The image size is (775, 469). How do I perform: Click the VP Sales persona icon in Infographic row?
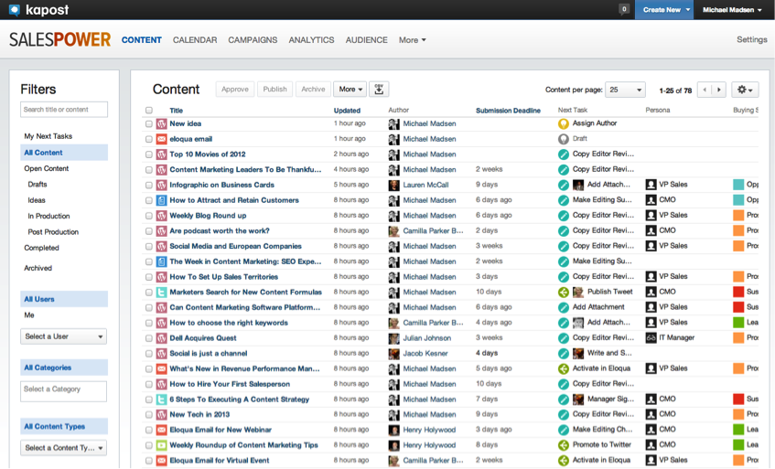point(651,185)
